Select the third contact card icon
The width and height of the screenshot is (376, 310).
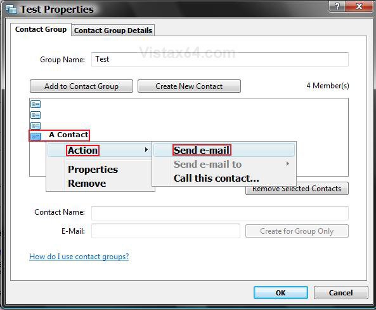[36, 125]
